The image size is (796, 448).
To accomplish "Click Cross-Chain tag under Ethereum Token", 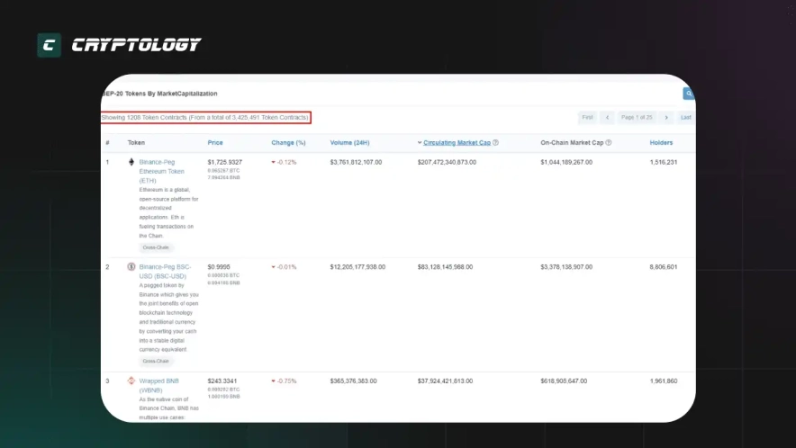I will (156, 247).
